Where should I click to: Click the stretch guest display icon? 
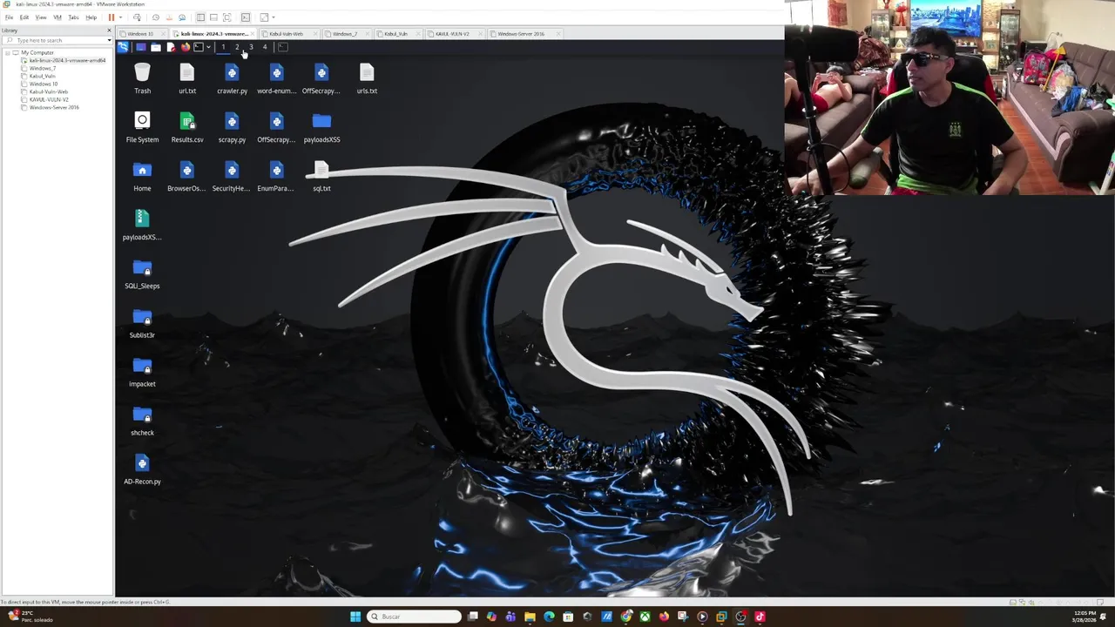pyautogui.click(x=264, y=17)
